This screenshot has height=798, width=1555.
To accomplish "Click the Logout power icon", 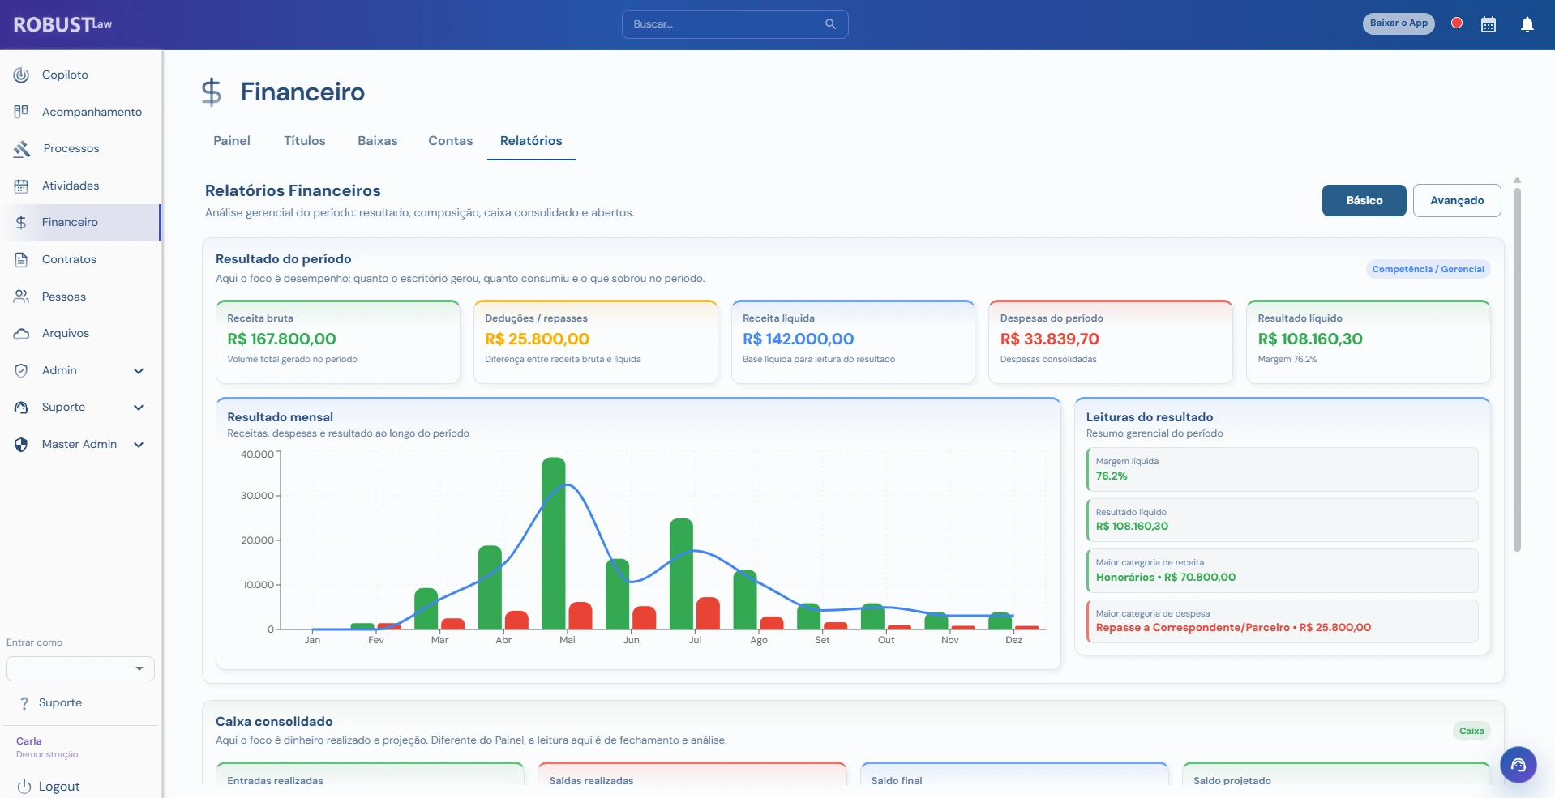I will (x=24, y=787).
